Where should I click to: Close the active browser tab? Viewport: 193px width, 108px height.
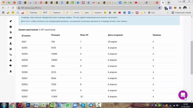pyautogui.click(x=163, y=3)
